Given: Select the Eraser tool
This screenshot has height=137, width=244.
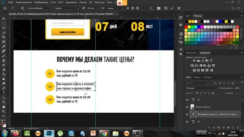Looking at the screenshot, I should [x=3, y=70].
